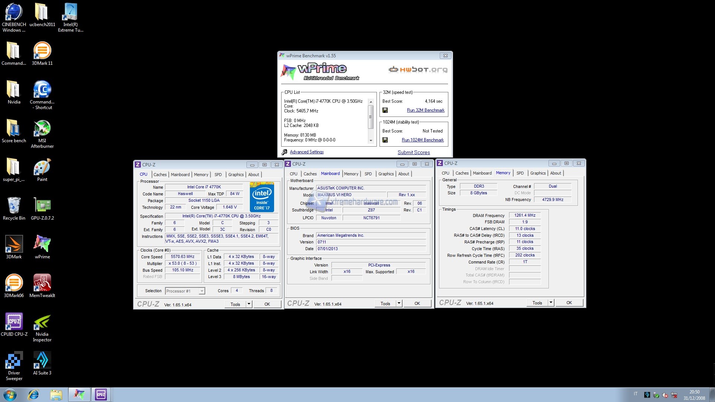Open AI Suite 3
Viewport: 715px width, 402px height.
point(42,360)
